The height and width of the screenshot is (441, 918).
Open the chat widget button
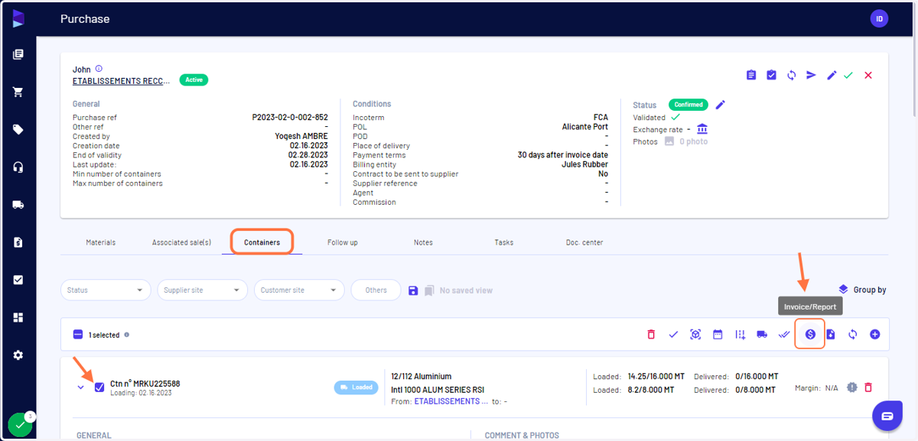tap(887, 416)
